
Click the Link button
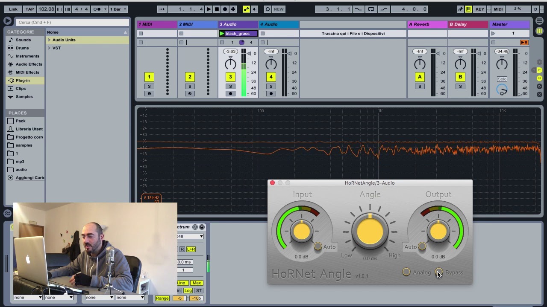tap(13, 9)
